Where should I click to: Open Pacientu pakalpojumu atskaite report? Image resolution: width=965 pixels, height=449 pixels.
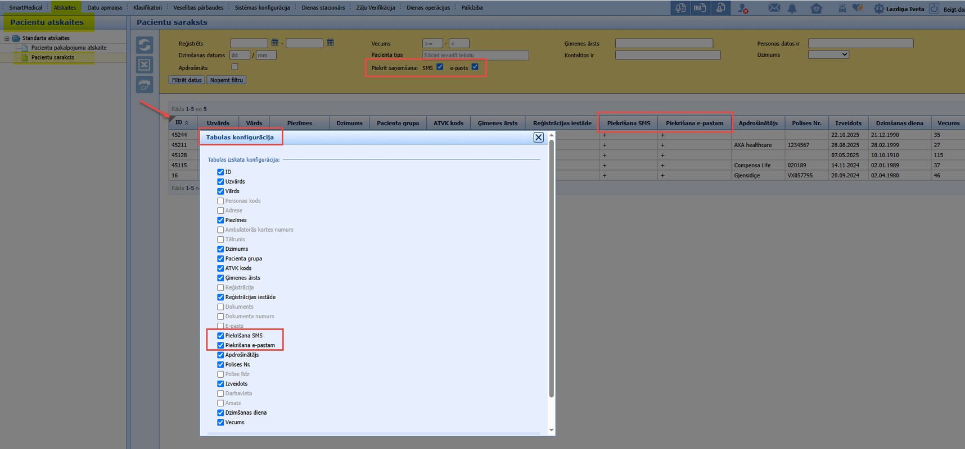pyautogui.click(x=69, y=48)
